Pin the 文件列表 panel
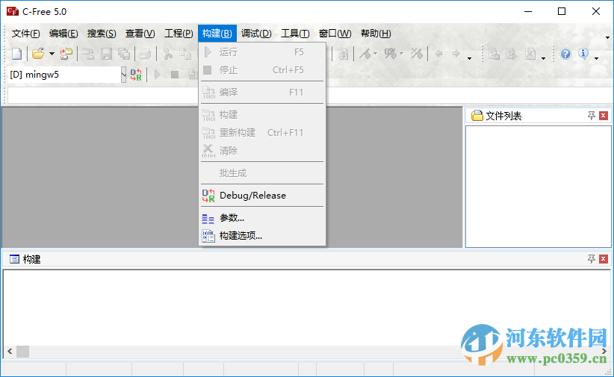Image resolution: width=614 pixels, height=377 pixels. click(592, 116)
